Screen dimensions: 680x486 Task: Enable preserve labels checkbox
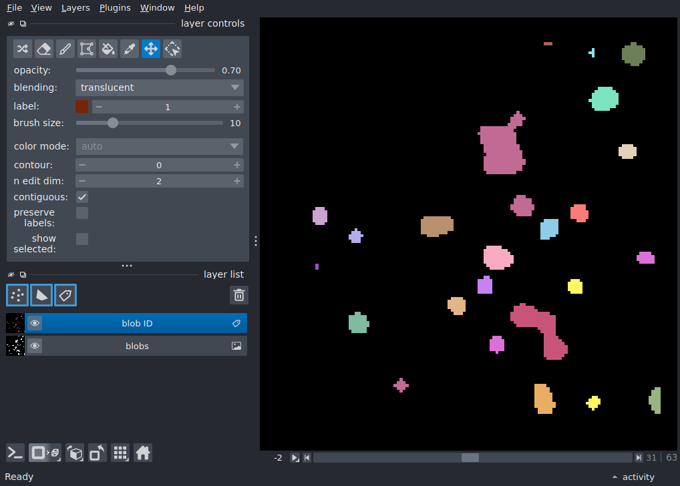click(x=82, y=213)
